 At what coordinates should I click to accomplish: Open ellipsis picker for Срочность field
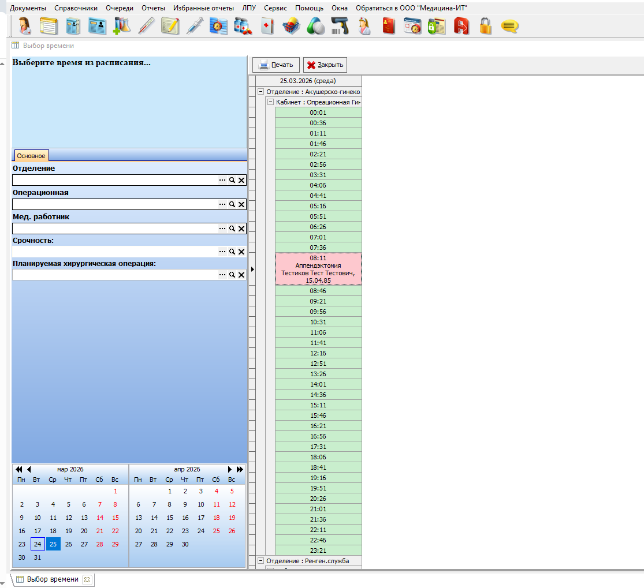tap(222, 252)
